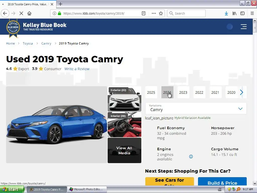Click the Safely Remove Hardware tray icon
Screen dimensions: 257x193
(x=234, y=189)
